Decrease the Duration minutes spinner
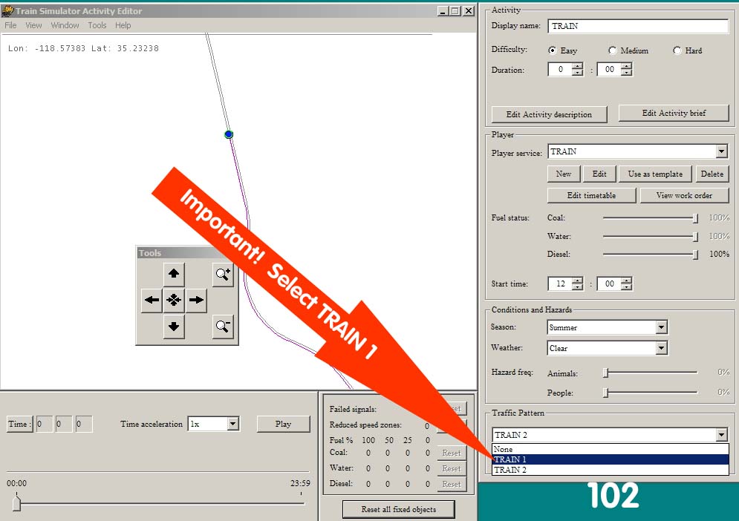The image size is (739, 521). (626, 73)
